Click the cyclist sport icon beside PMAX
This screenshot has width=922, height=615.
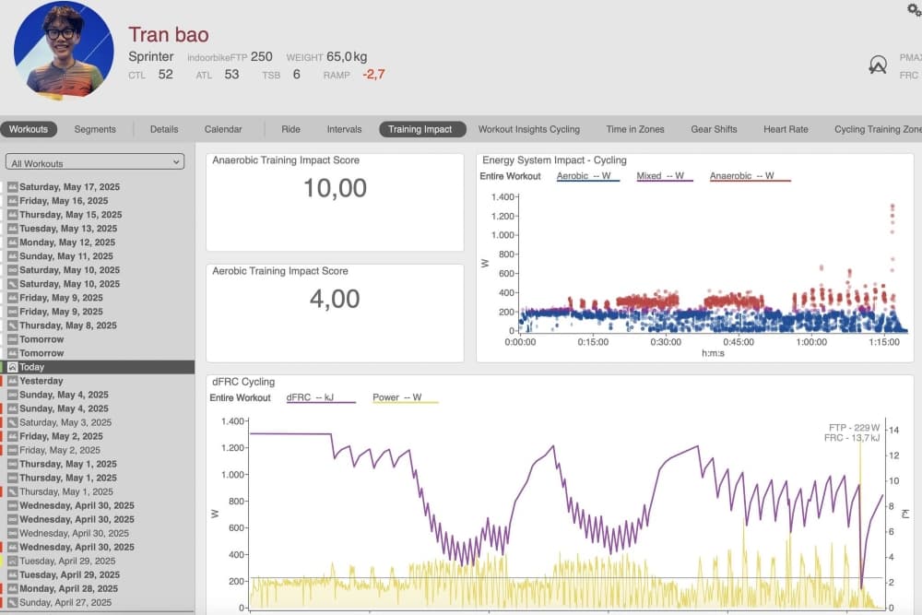[x=878, y=65]
